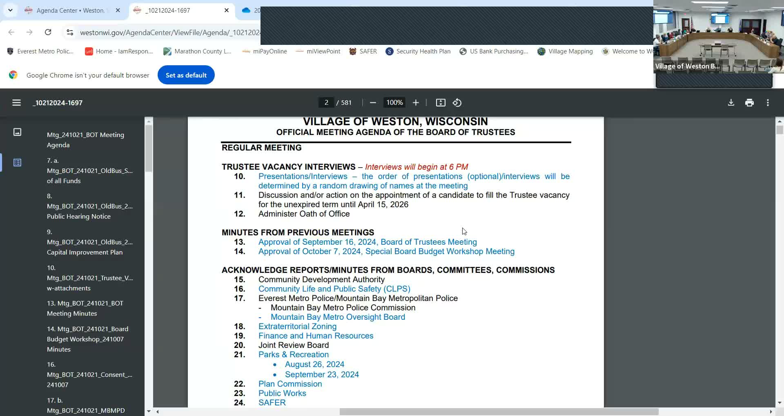Rotate the PDF counterclockwise
This screenshot has width=784, height=416.
pos(457,103)
